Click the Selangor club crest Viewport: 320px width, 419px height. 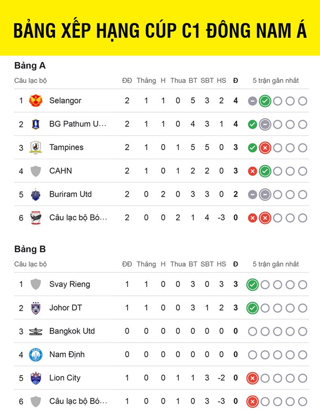pos(36,100)
